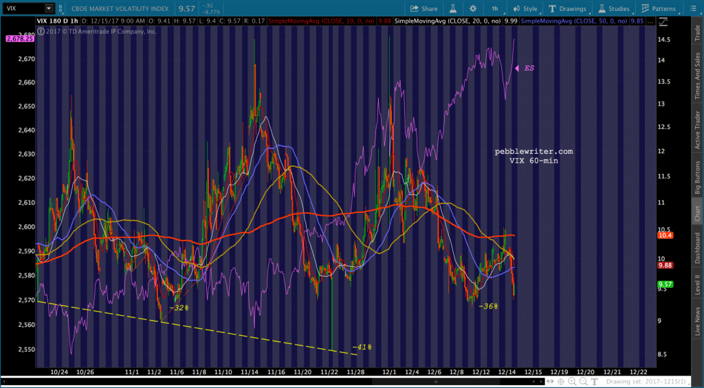The image size is (704, 388).
Task: Click the 9.57 green price bubble
Action: coord(665,284)
